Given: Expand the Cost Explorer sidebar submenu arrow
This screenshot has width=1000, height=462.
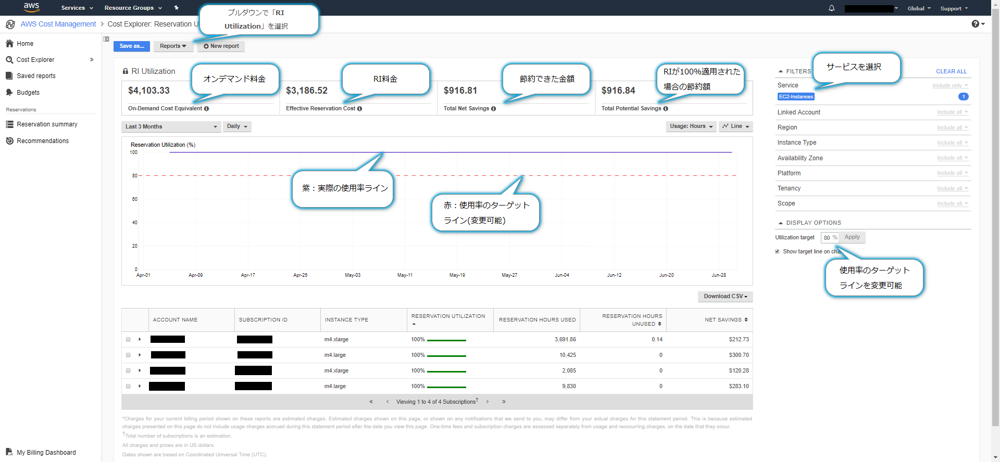Looking at the screenshot, I should point(92,60).
